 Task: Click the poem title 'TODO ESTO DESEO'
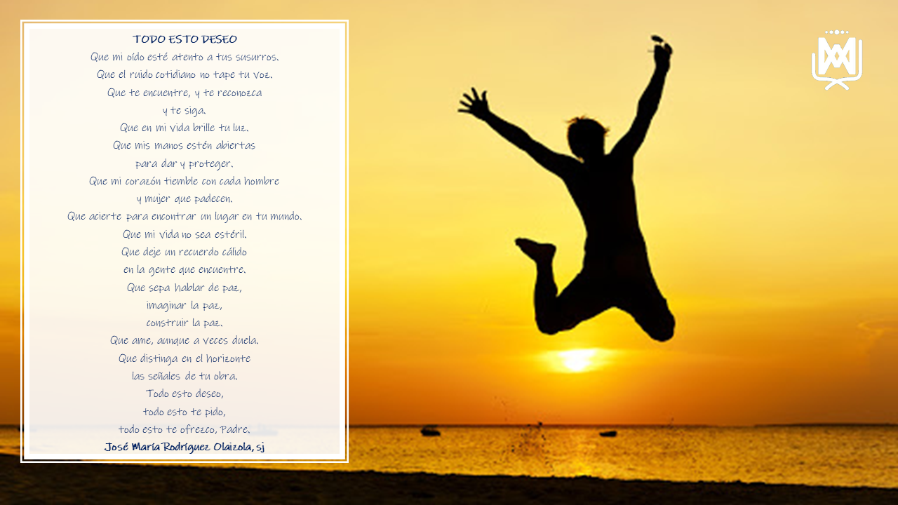185,39
